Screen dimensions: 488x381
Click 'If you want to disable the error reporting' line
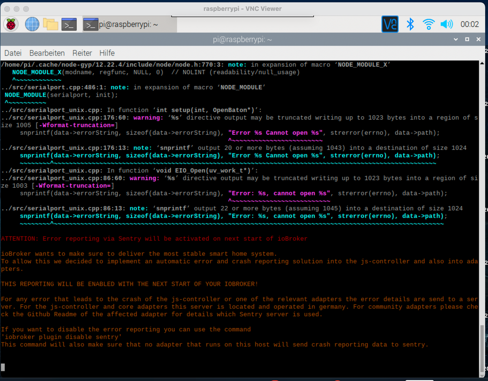click(126, 329)
